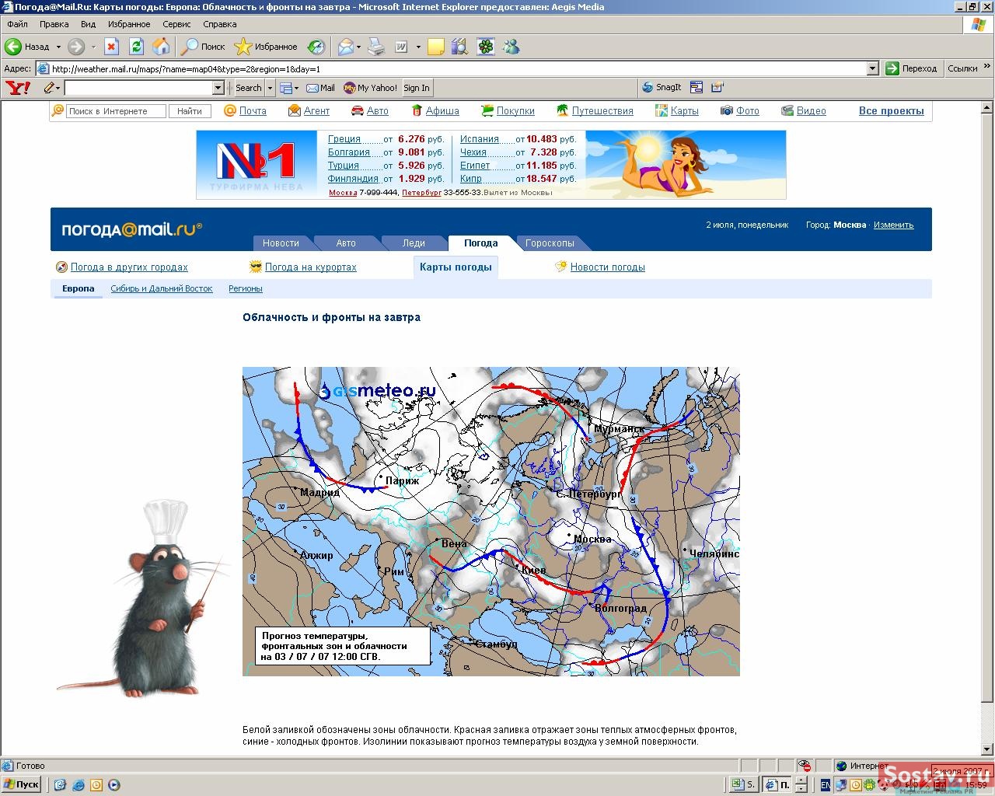Expand the address bar URL dropdown
The height and width of the screenshot is (796, 995).
coord(872,68)
